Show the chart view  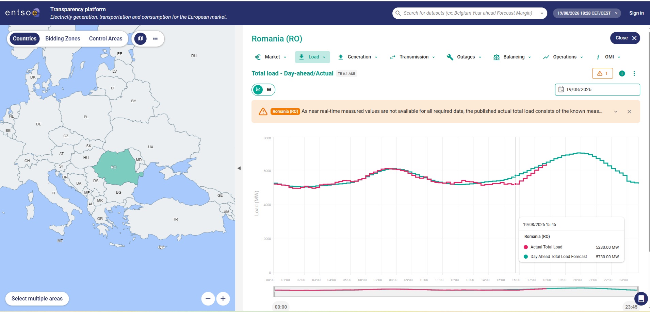258,89
